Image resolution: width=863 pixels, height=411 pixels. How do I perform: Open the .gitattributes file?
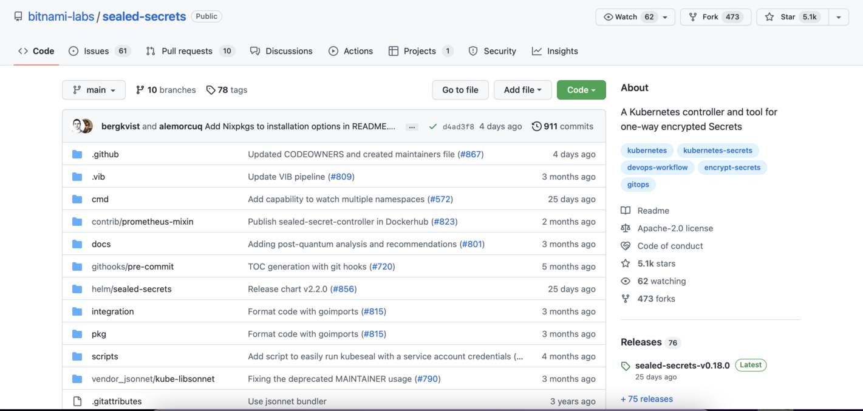tap(117, 401)
